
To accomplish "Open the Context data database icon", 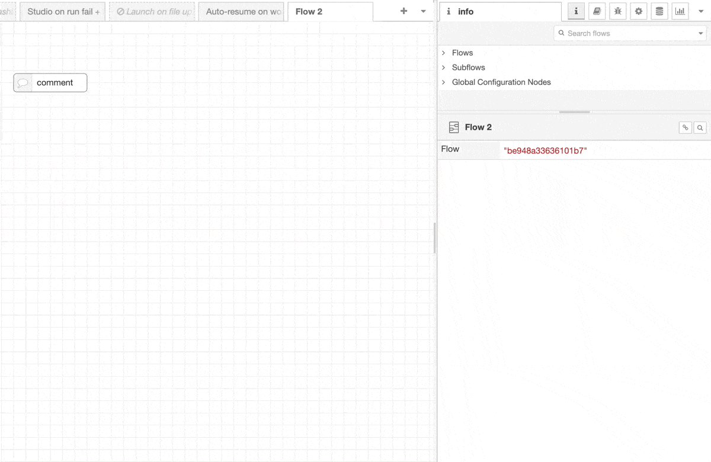I will click(x=659, y=11).
